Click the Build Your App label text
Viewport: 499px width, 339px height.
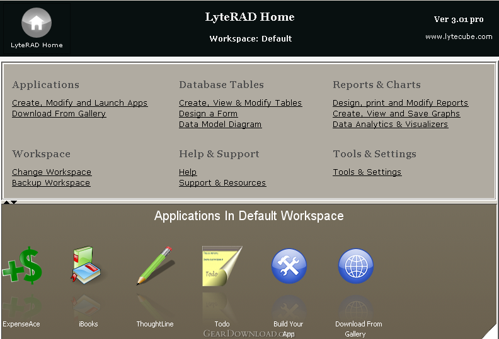pos(289,329)
